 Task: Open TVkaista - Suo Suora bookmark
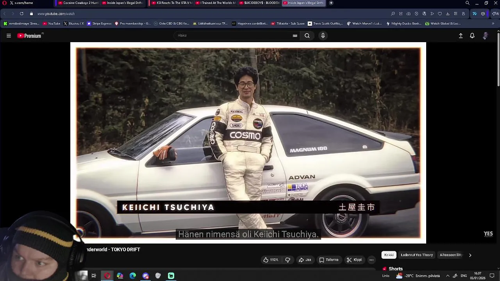tap(287, 23)
